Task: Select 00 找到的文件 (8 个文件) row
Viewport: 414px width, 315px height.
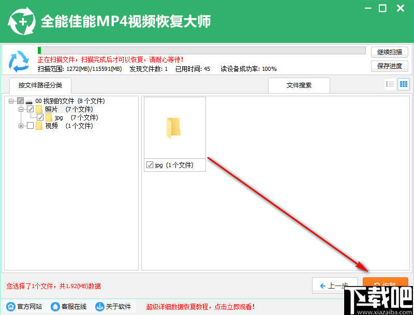Action: pyautogui.click(x=70, y=101)
